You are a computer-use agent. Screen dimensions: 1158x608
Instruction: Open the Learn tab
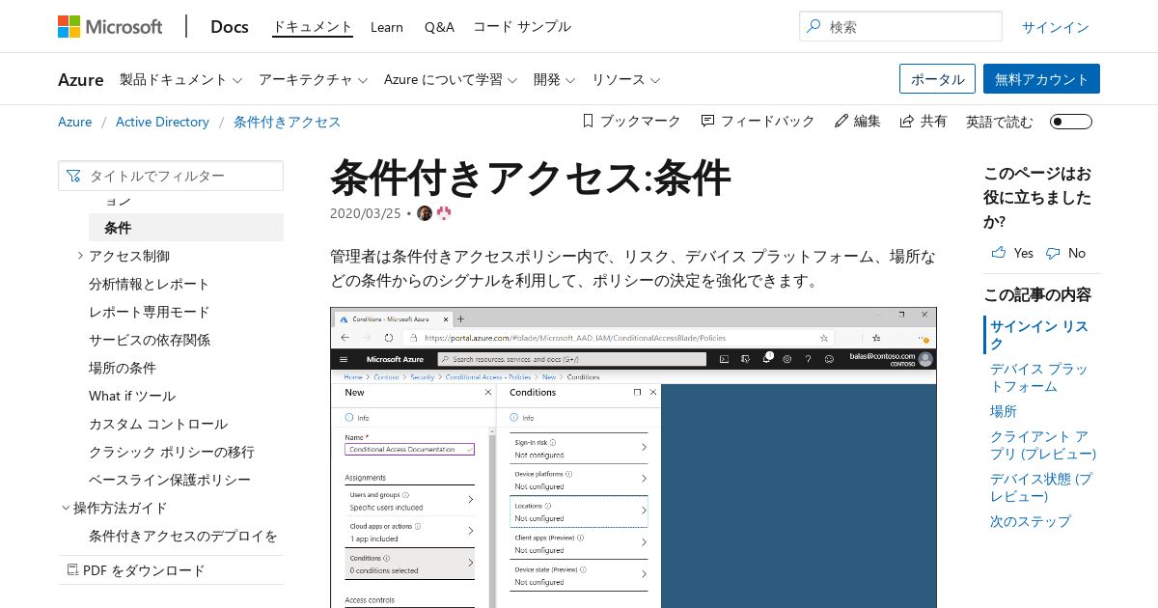[387, 27]
